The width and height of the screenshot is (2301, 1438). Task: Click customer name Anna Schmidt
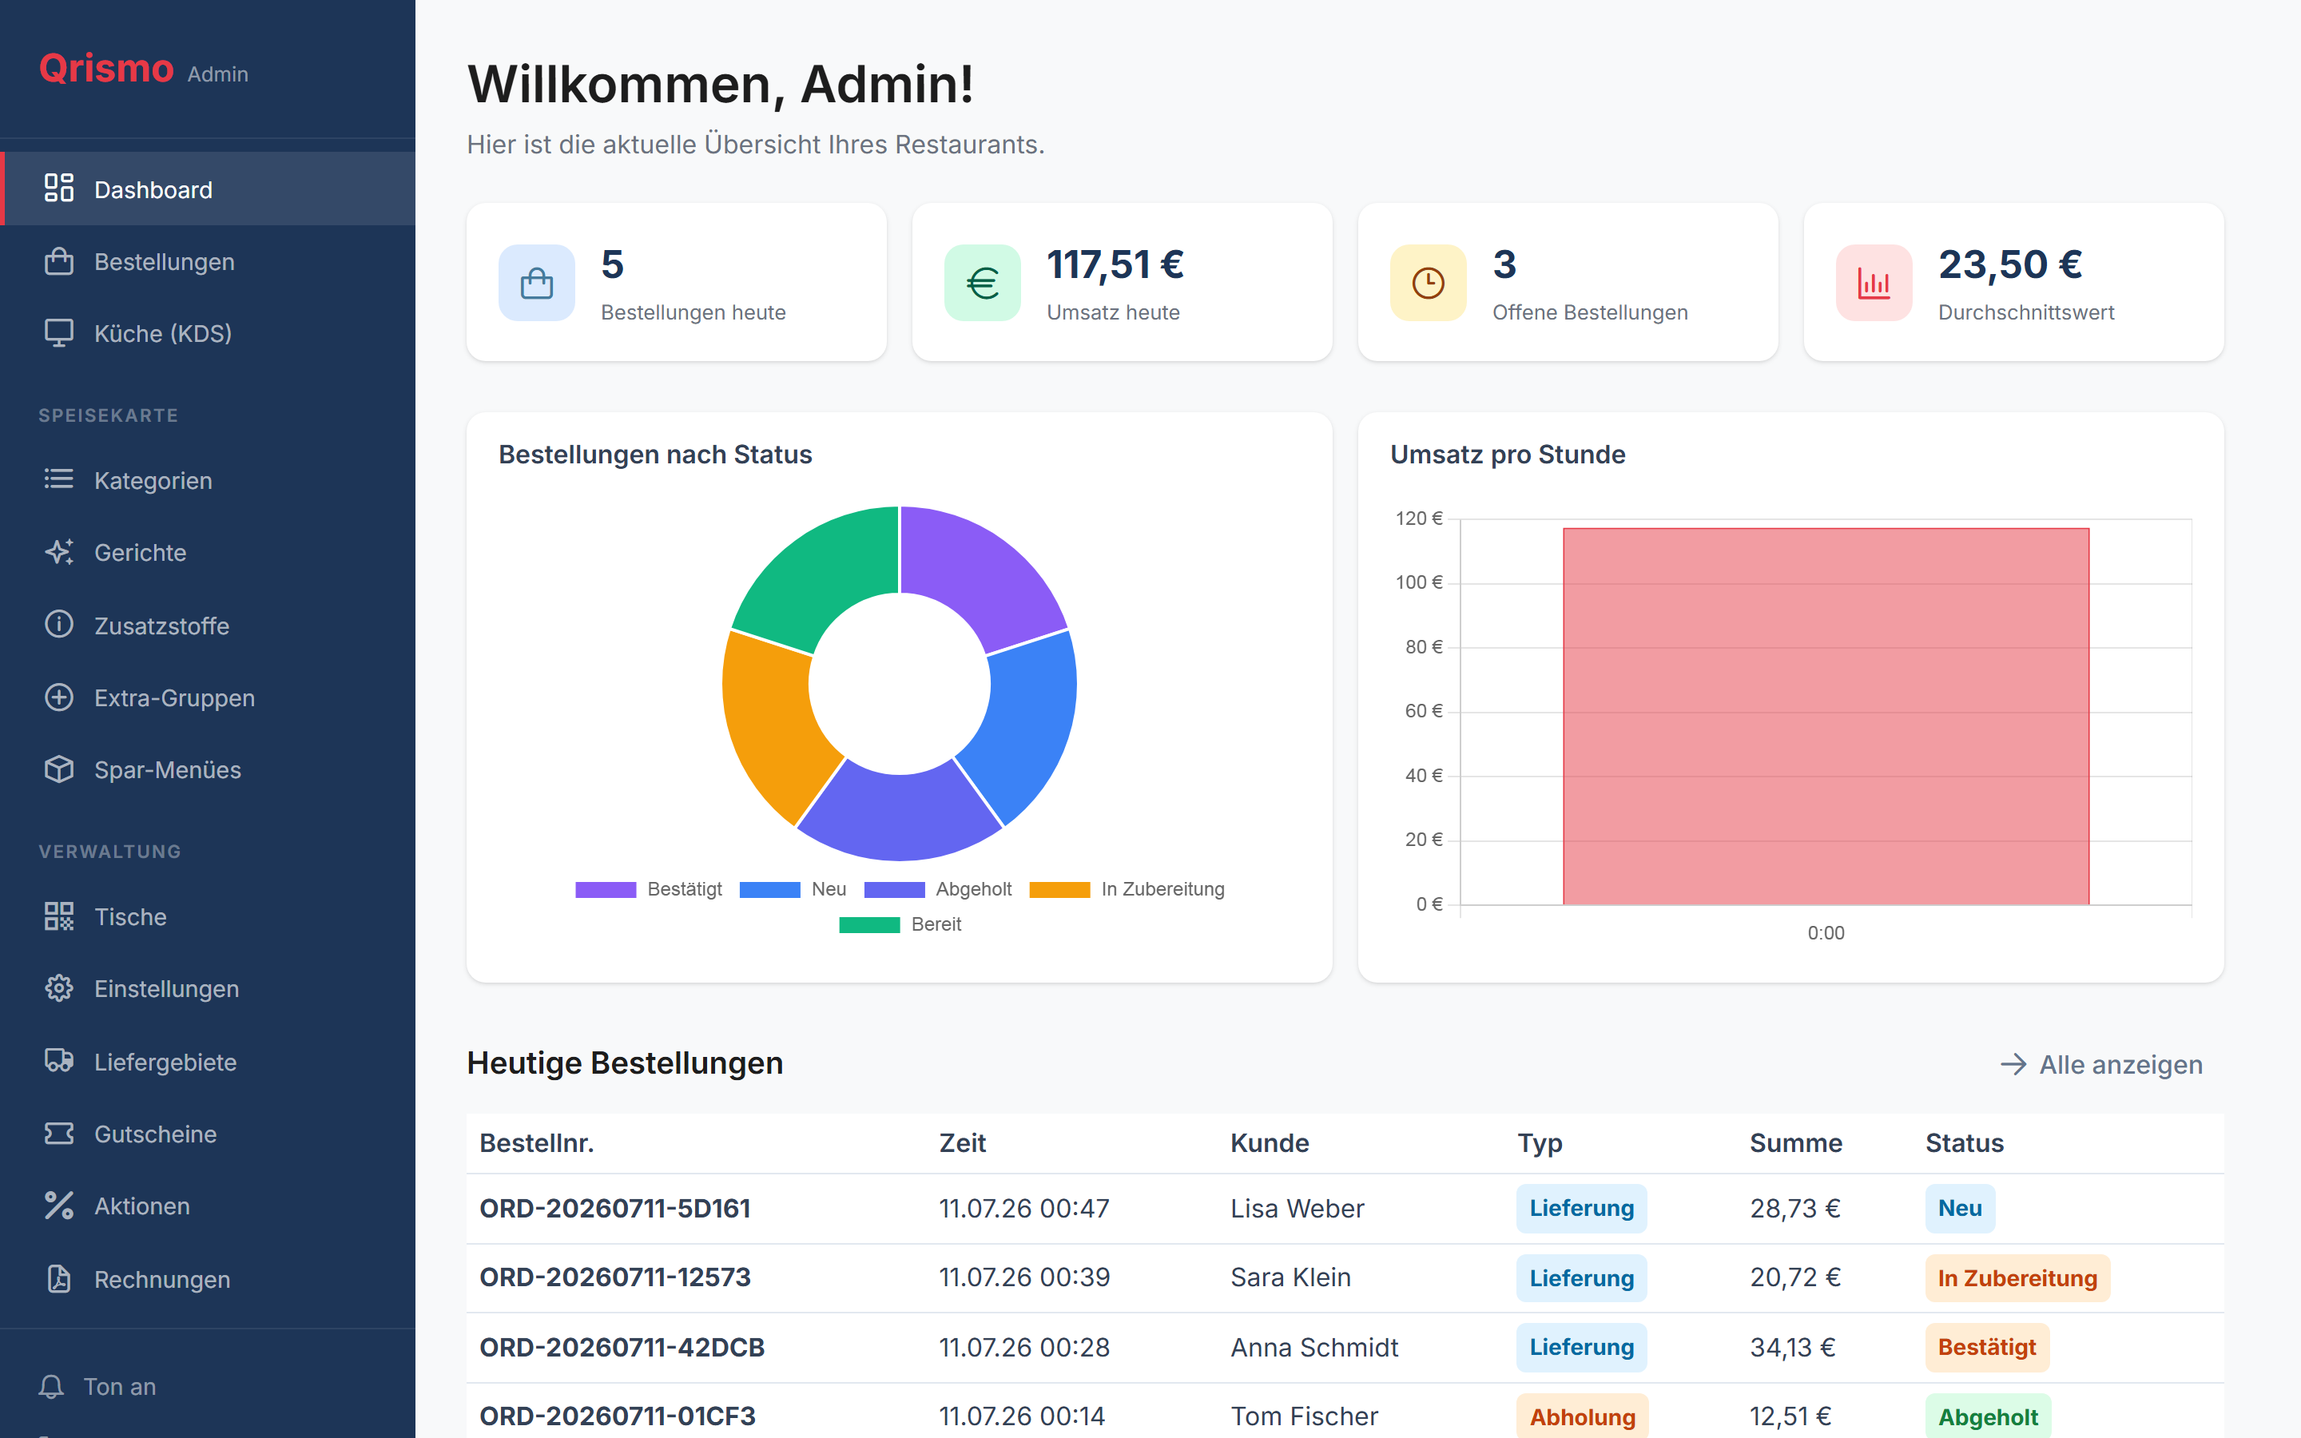pyautogui.click(x=1314, y=1347)
